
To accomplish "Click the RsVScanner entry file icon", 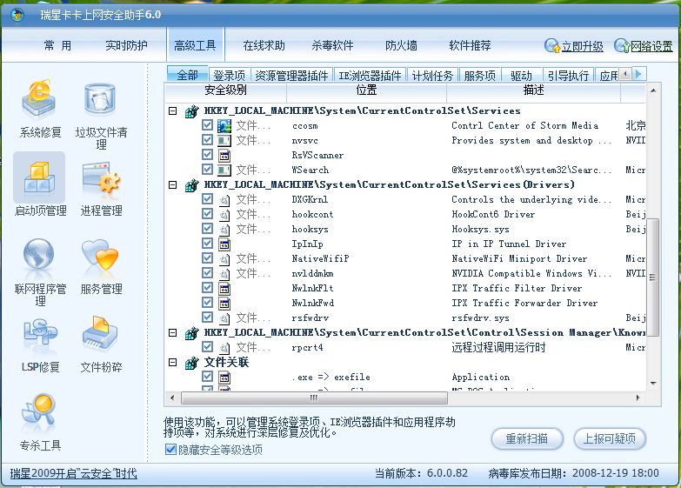I will (224, 156).
